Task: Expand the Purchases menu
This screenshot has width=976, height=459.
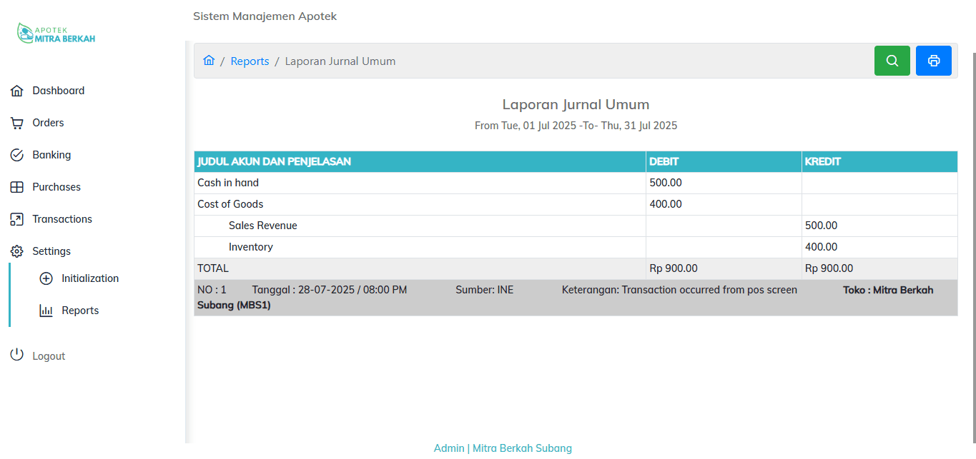Action: point(56,187)
